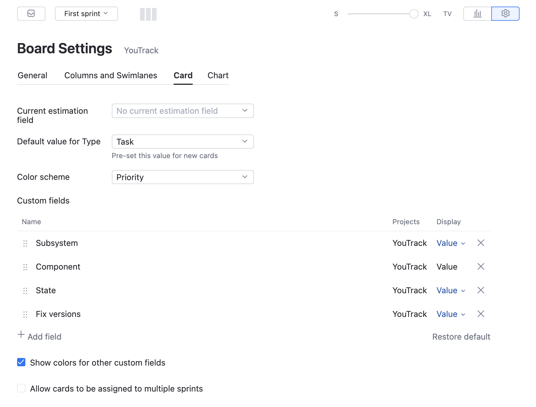Click the drag handle next to Fix versions
Screen dimensions: 536x407
click(25, 314)
